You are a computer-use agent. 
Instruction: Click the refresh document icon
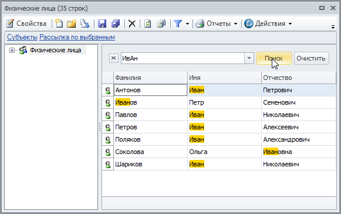[x=148, y=24]
